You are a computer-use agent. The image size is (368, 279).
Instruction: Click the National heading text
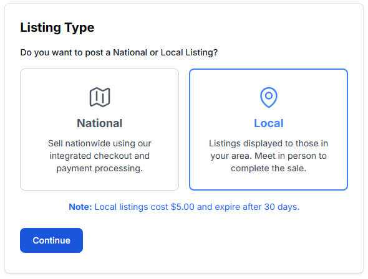click(x=100, y=123)
